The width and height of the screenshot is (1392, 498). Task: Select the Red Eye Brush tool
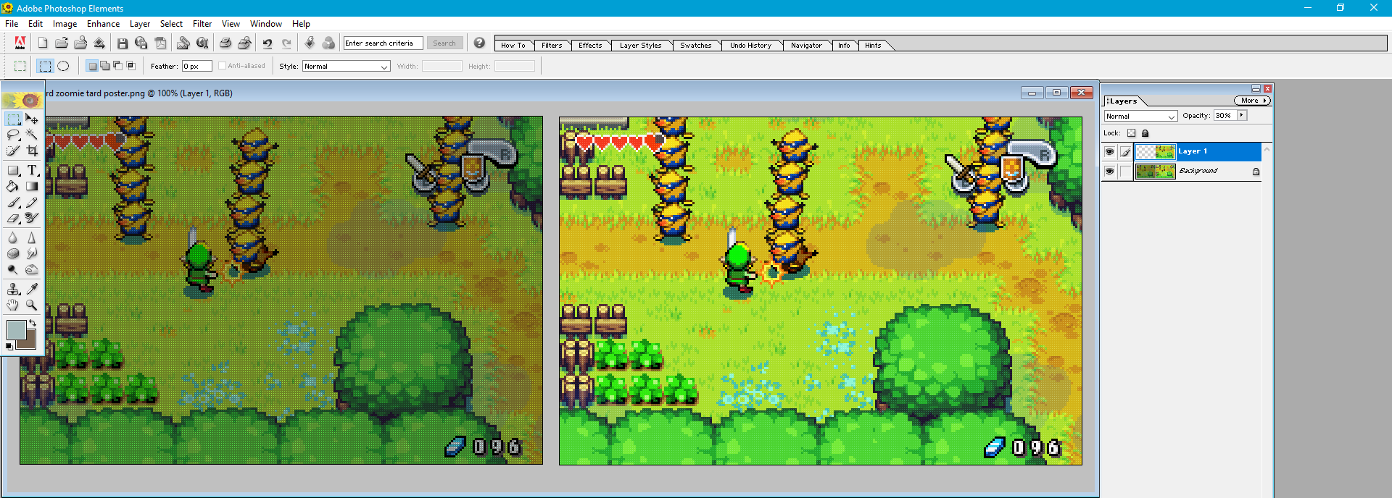point(32,218)
